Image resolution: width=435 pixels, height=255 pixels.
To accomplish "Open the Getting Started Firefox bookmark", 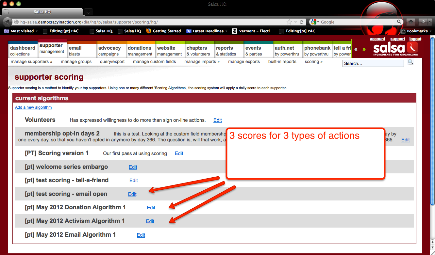I will pos(163,31).
